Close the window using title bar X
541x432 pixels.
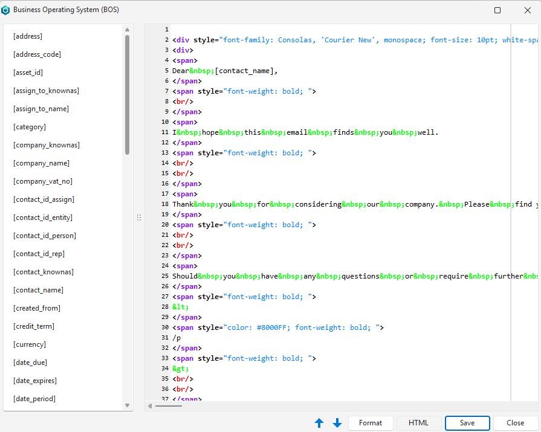[527, 10]
